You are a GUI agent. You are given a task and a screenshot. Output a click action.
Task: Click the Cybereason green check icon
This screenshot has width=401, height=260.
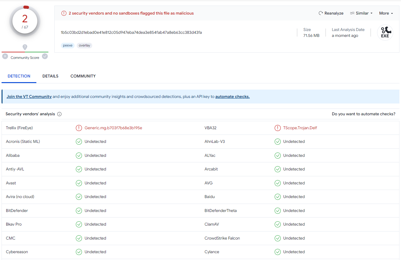(79, 252)
